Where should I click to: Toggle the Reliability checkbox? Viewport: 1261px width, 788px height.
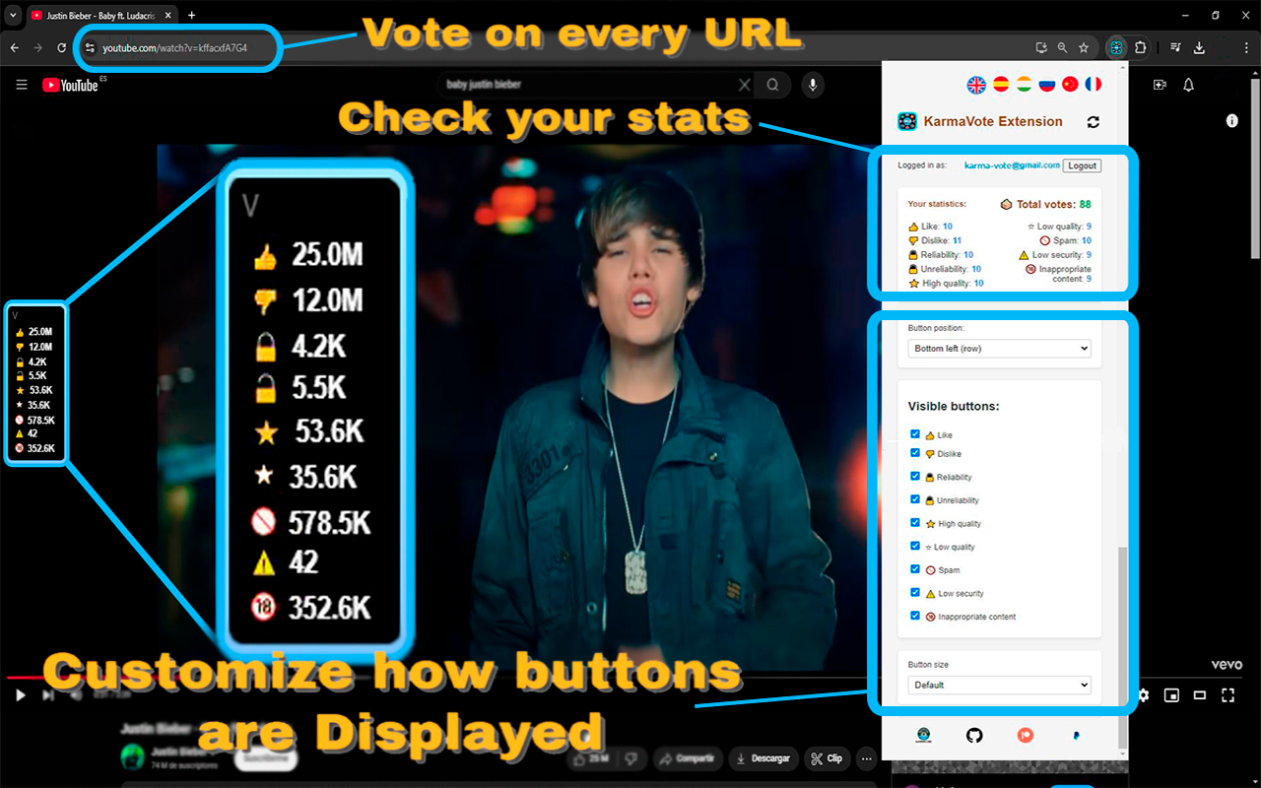pyautogui.click(x=915, y=477)
